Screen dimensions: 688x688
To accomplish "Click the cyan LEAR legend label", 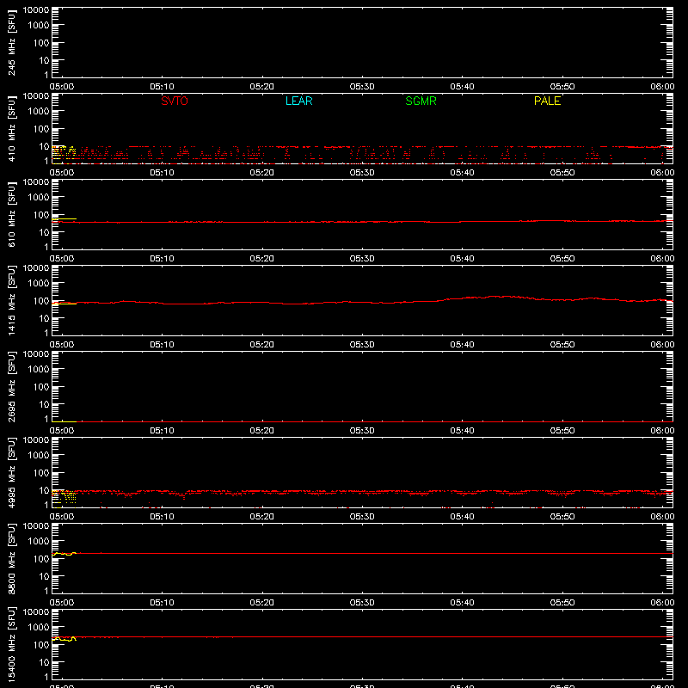I will (298, 101).
